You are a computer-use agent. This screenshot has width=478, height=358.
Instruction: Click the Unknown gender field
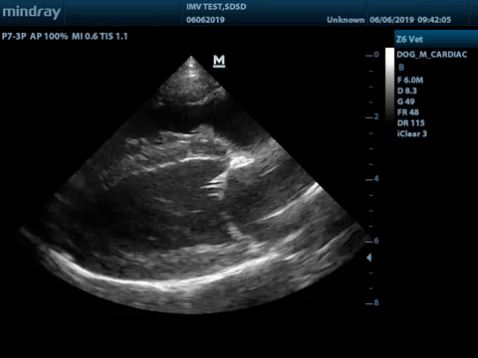click(346, 20)
